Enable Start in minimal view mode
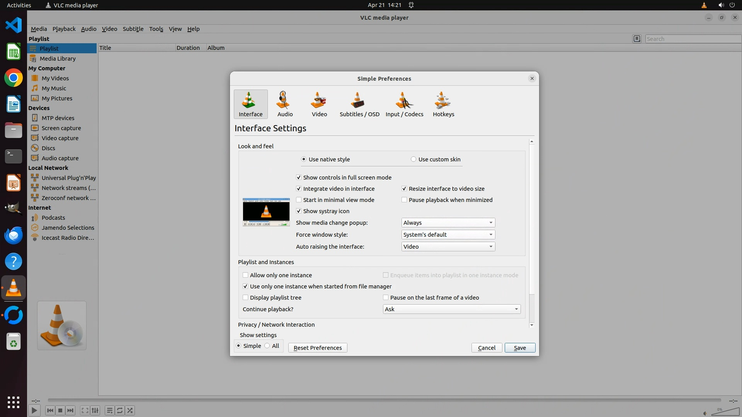The image size is (742, 417). pyautogui.click(x=299, y=200)
